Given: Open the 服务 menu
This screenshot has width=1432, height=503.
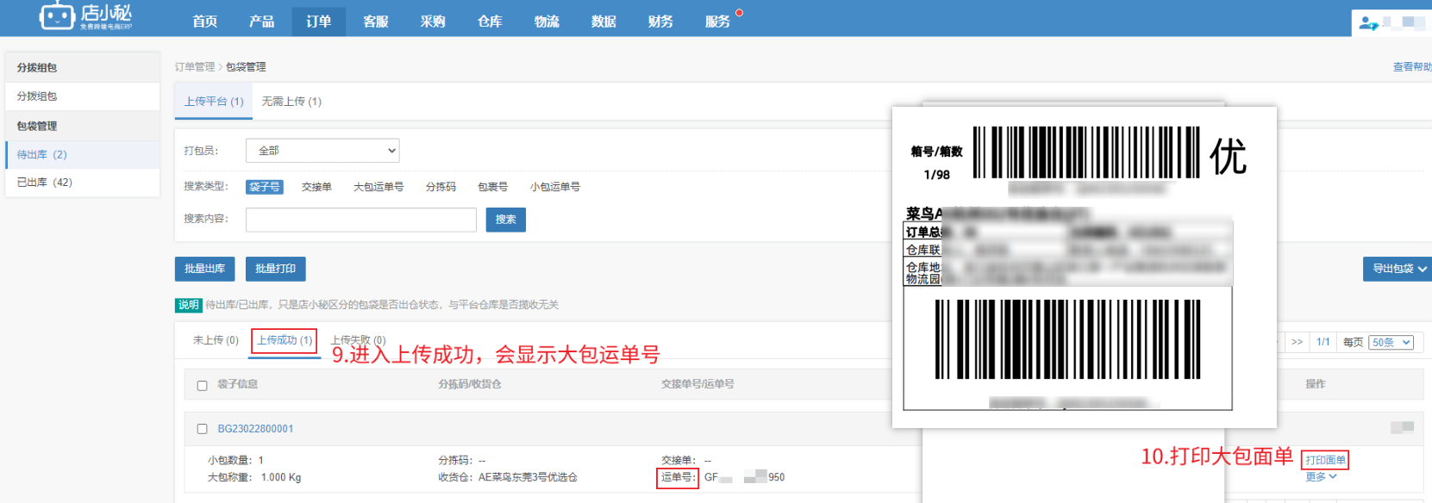Looking at the screenshot, I should click(717, 22).
